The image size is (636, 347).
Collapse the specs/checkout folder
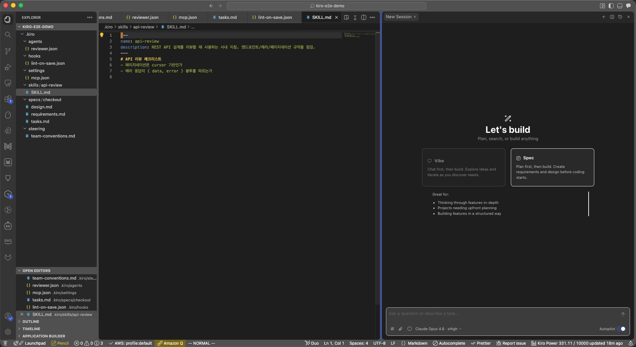click(x=56, y=99)
